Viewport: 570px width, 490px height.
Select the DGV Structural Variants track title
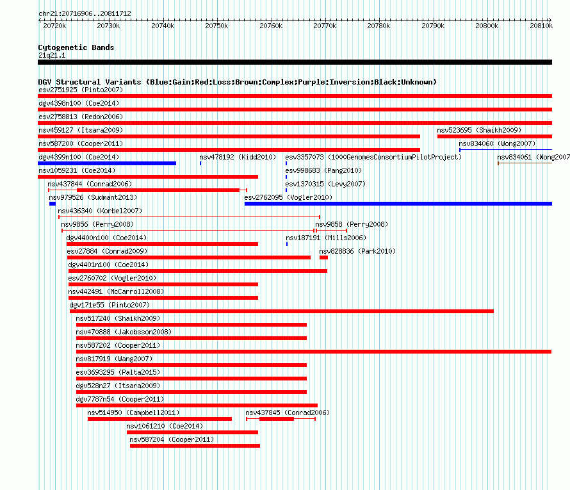coord(238,82)
